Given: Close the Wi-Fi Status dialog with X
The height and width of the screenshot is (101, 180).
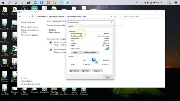Looking at the screenshot, I should [112, 22].
